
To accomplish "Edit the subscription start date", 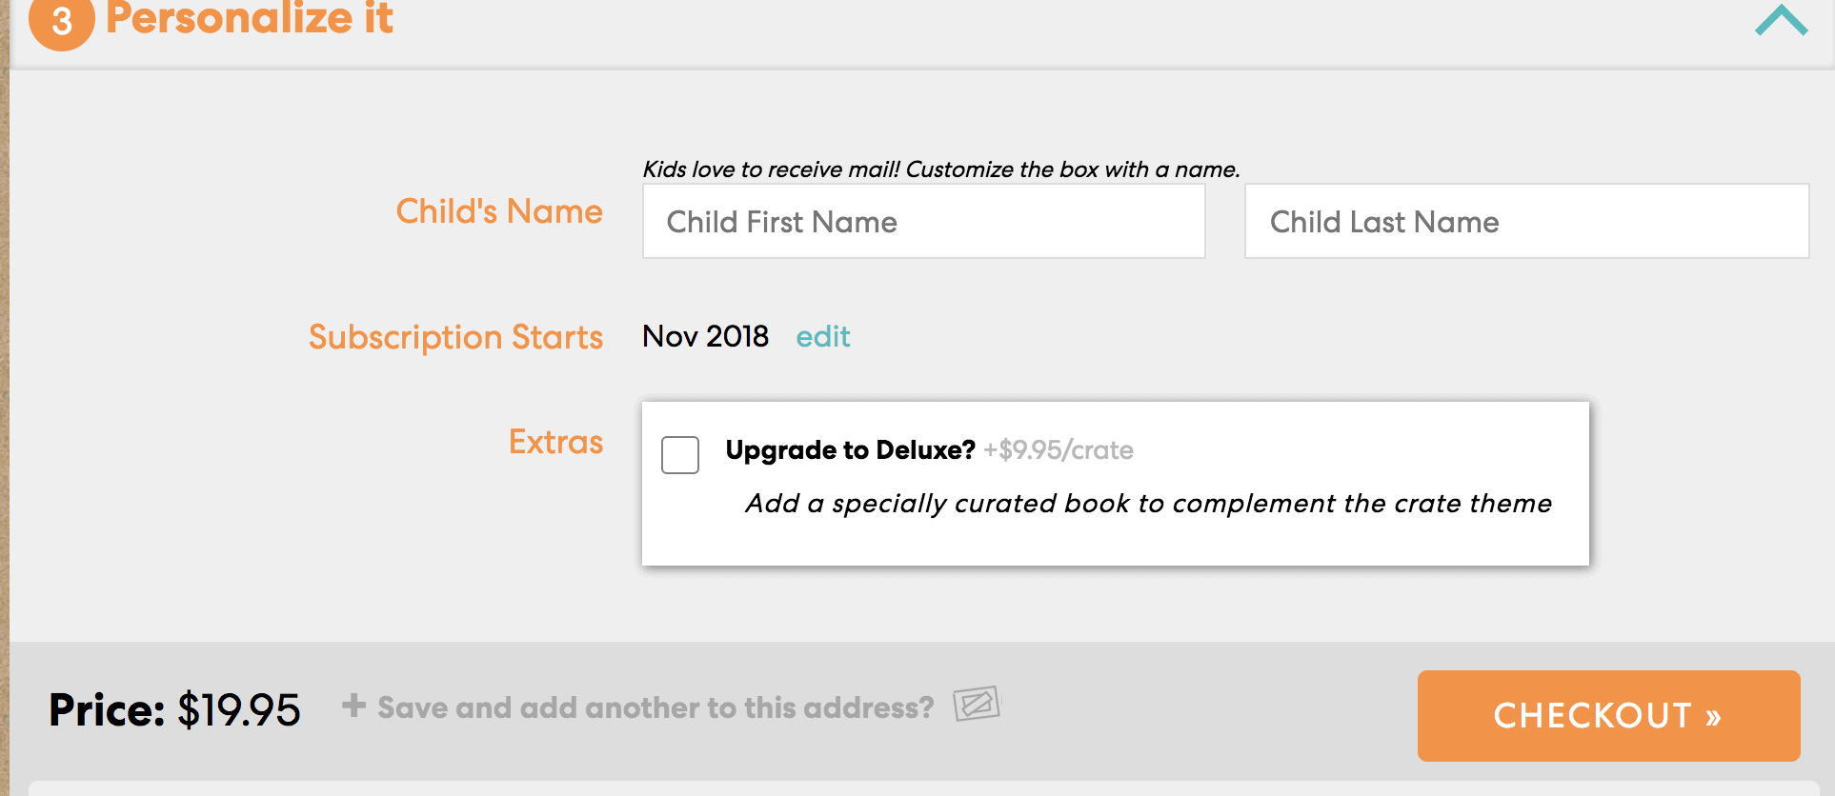I will pos(823,336).
